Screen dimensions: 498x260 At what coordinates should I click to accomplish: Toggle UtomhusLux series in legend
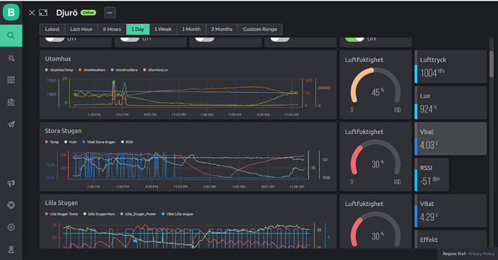[x=156, y=70]
